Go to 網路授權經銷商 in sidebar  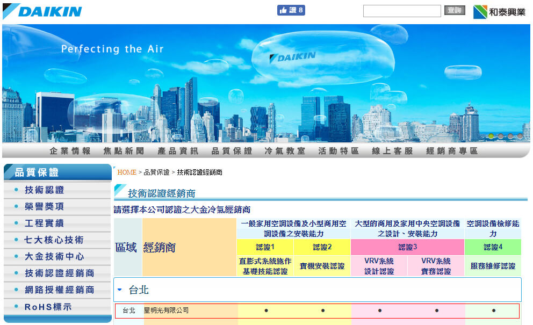[x=59, y=290]
